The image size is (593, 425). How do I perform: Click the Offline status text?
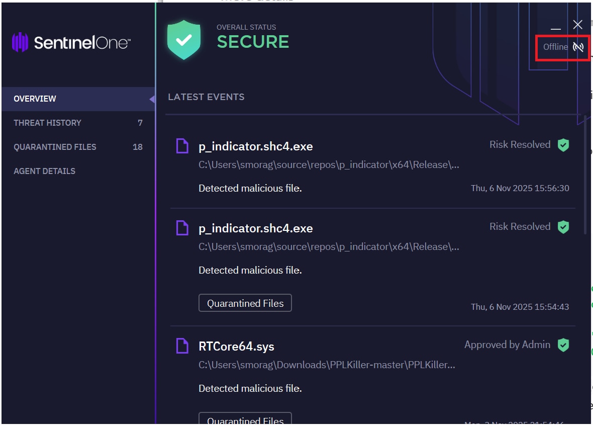click(555, 47)
